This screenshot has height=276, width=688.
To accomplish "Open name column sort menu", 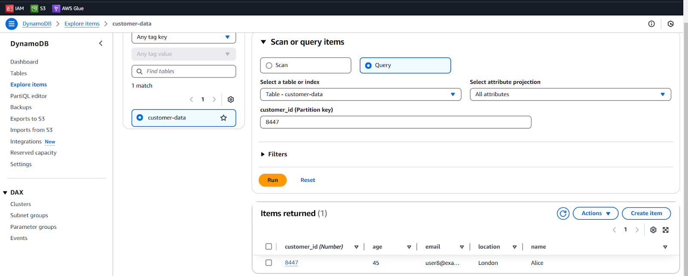I will click(x=665, y=247).
